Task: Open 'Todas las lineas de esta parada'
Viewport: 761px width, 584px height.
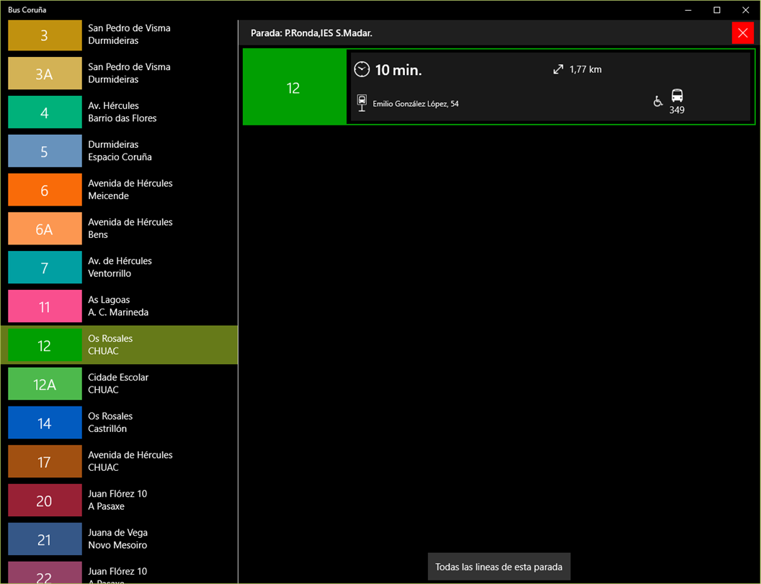Action: point(499,567)
